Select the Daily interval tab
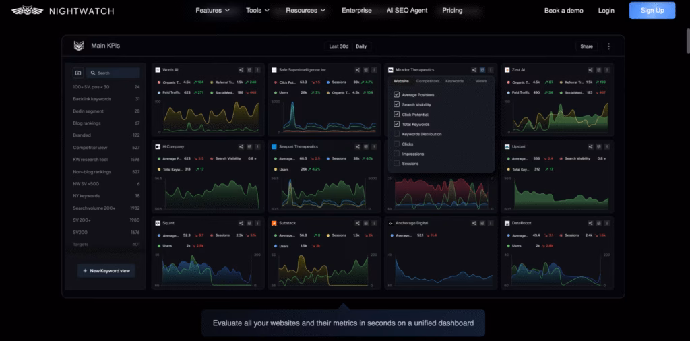Viewport: 690px width, 341px height. pos(361,46)
